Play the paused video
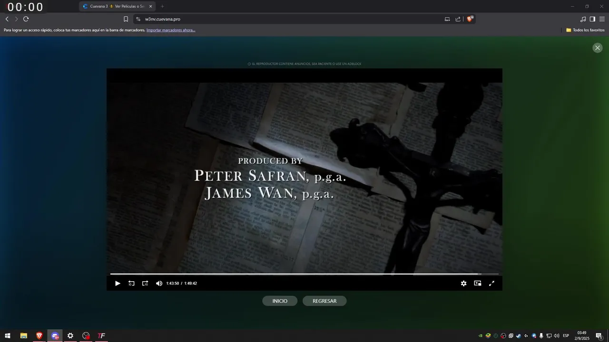The width and height of the screenshot is (609, 342). (x=118, y=283)
